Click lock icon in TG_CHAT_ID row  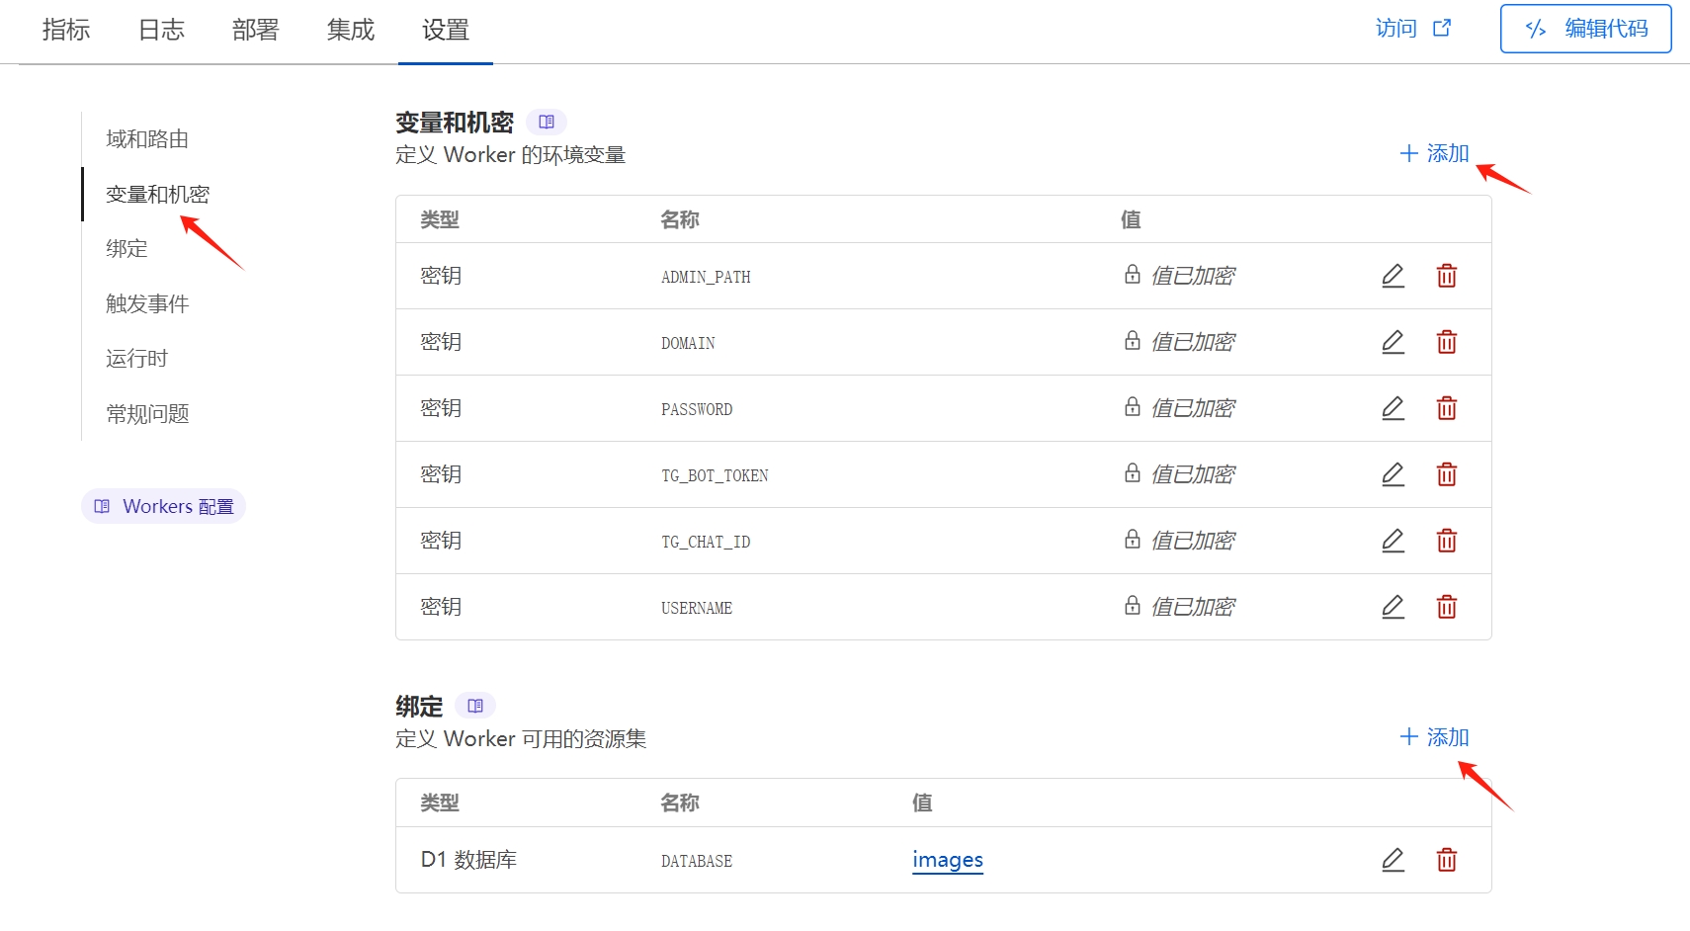(x=1133, y=539)
